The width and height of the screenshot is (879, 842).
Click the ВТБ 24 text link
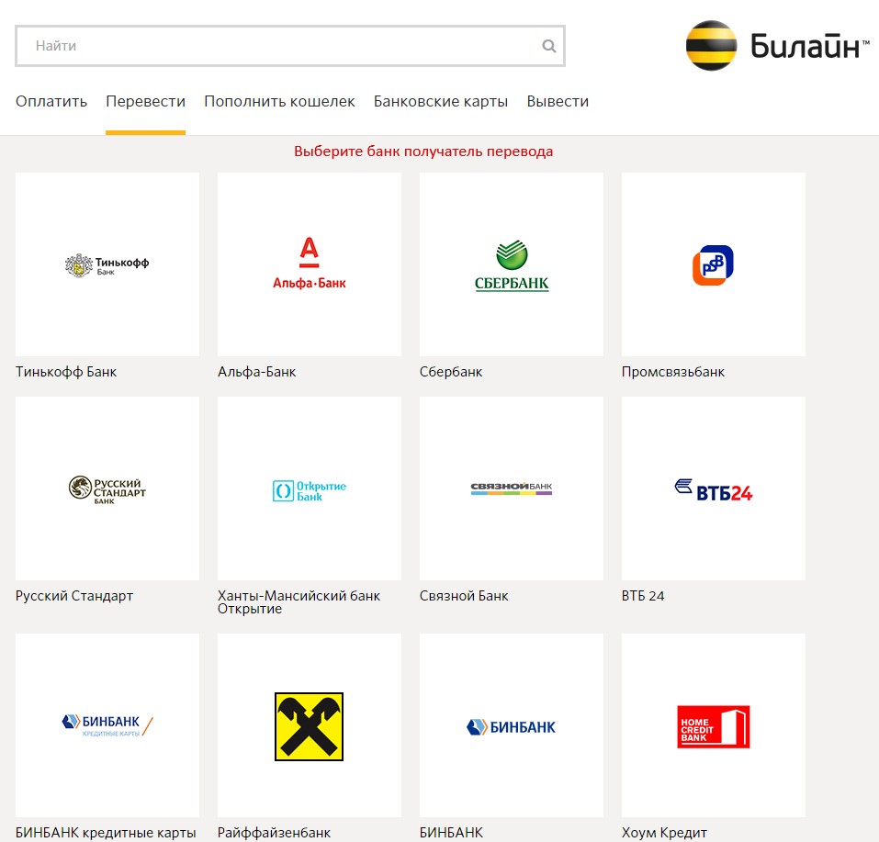click(643, 596)
